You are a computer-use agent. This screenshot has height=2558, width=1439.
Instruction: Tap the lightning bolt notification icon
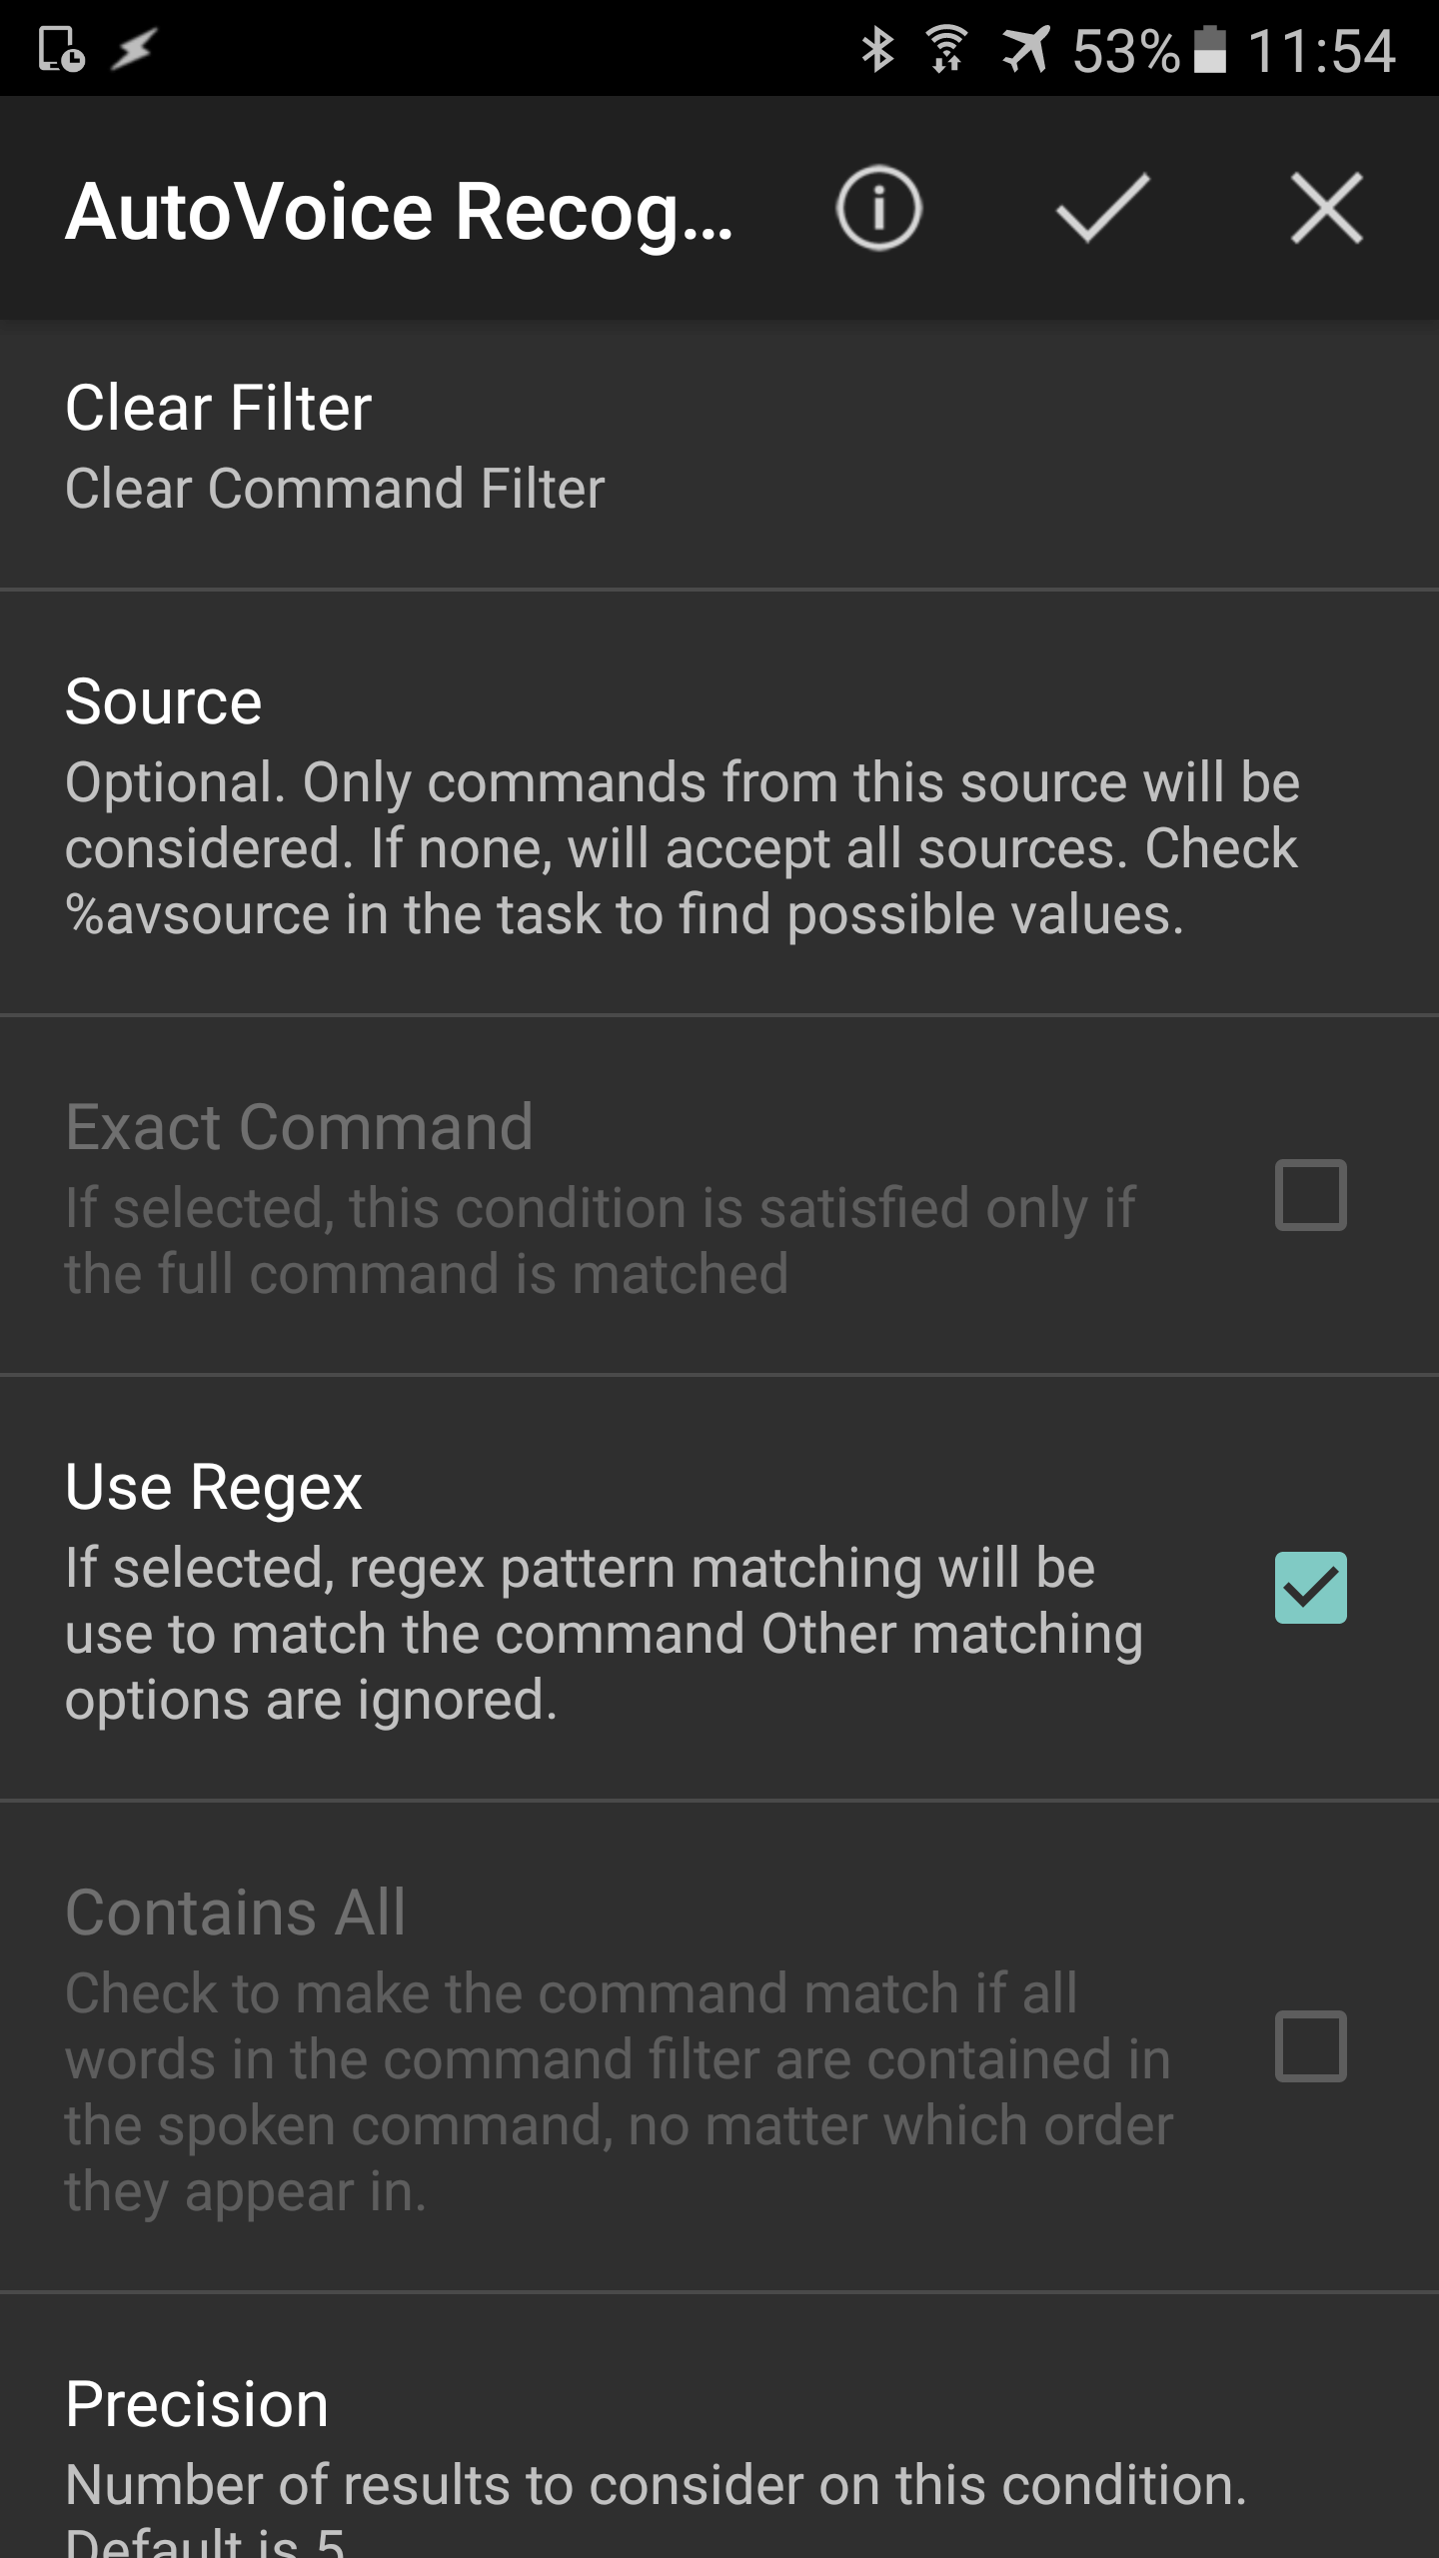pos(133,49)
